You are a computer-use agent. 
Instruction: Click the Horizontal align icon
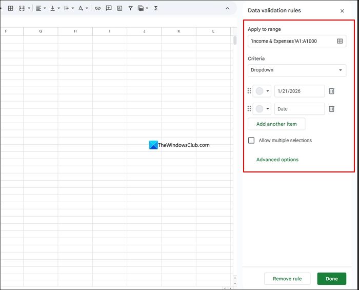[x=38, y=8]
